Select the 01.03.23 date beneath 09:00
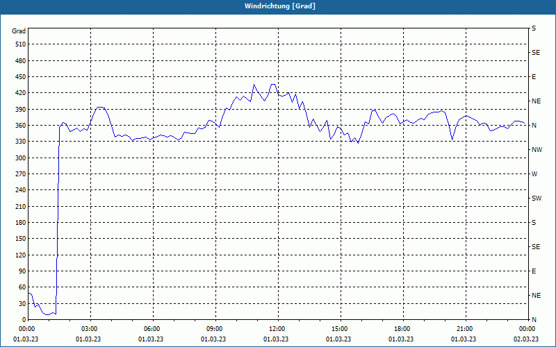 pos(213,339)
